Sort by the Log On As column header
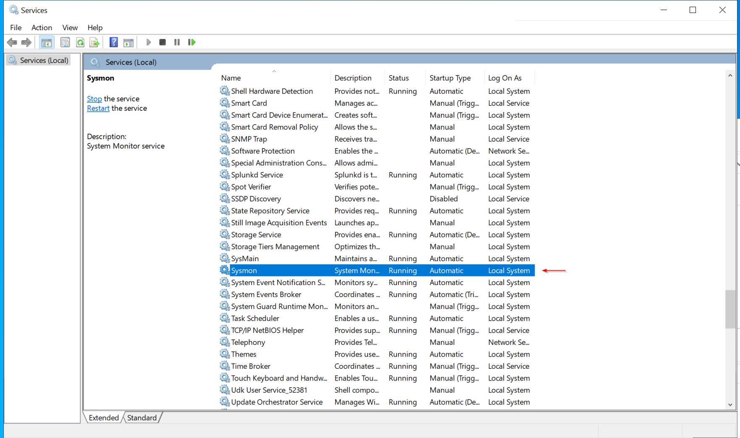 (x=509, y=78)
